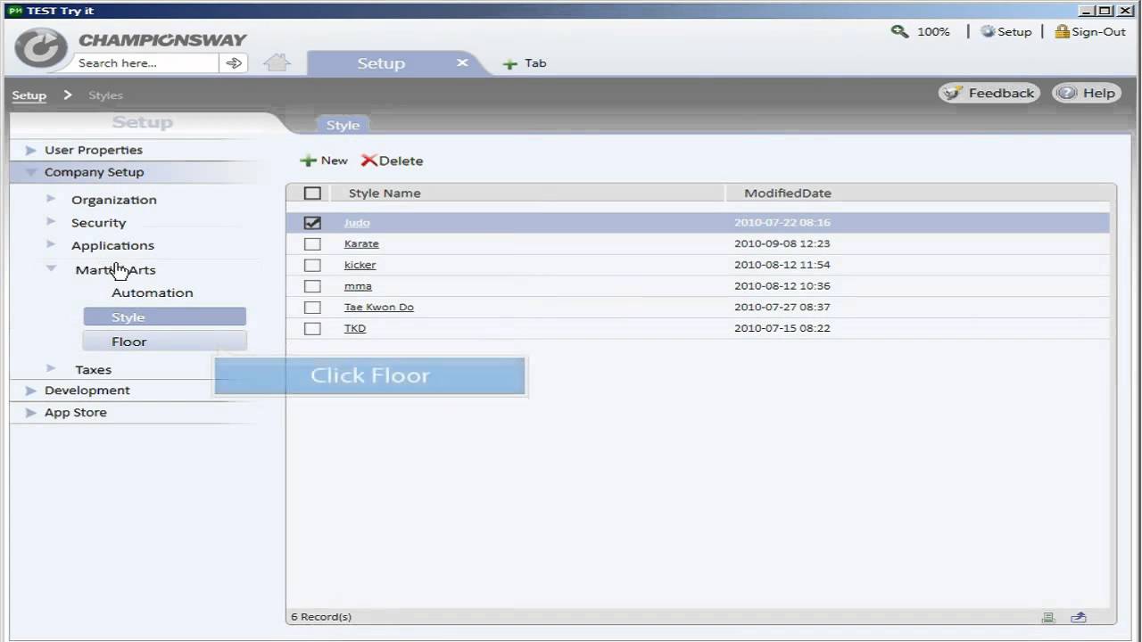
Task: Click the date 2010-07-15 08:22
Action: click(782, 328)
